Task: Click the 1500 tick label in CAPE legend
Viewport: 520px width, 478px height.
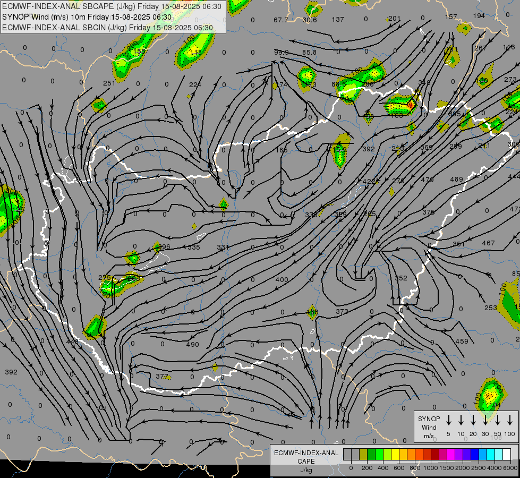Action: (446, 468)
